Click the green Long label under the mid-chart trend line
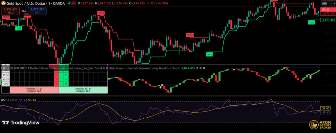The width and height of the screenshot is (336, 133). coord(210,54)
